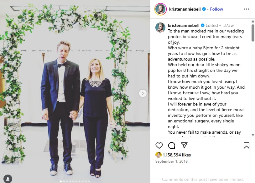The height and width of the screenshot is (183, 255).
Task: Like the post with the heart icon
Action: coord(159,146)
